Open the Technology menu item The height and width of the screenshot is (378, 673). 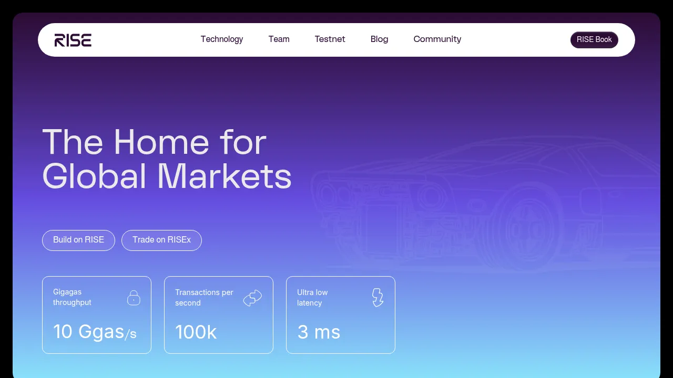222,39
